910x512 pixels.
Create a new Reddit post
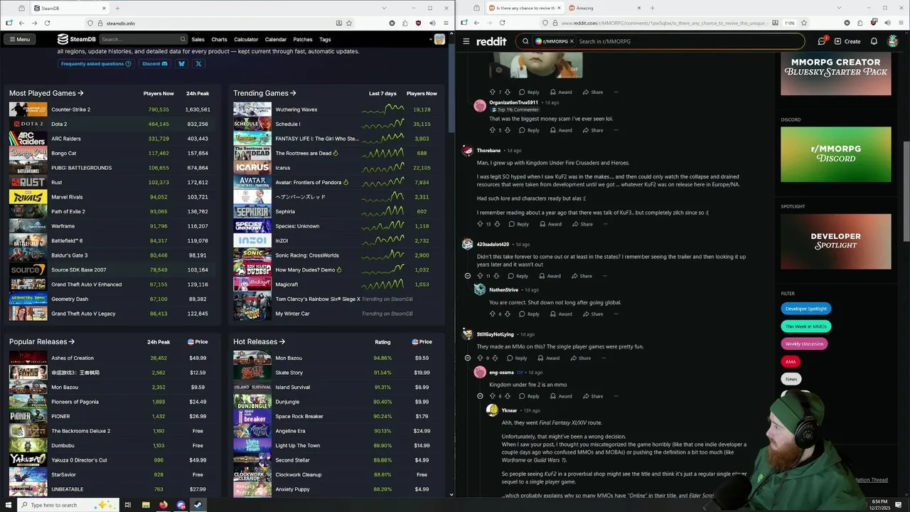[x=847, y=41]
